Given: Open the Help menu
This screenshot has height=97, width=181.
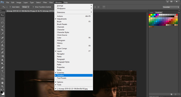Looking at the screenshot, I should point(66,2).
